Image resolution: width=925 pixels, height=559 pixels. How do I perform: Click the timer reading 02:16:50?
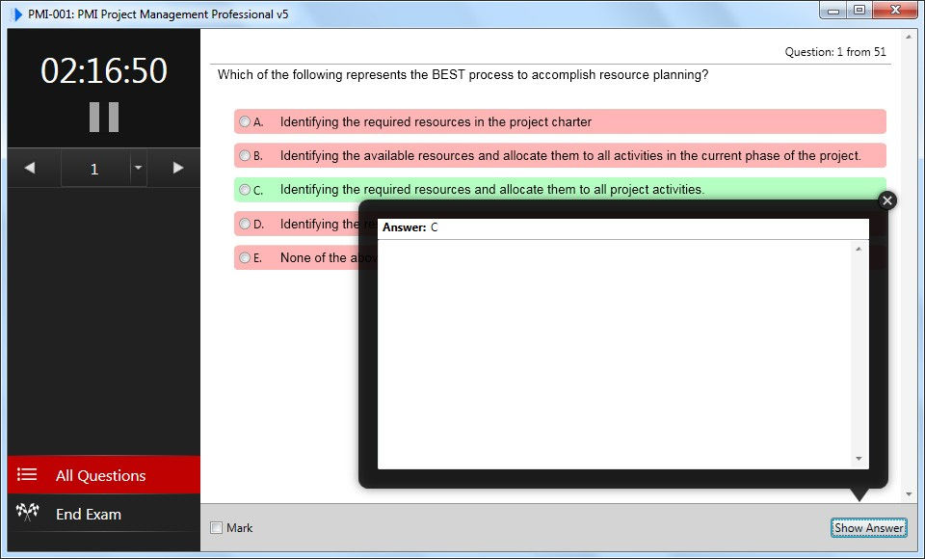click(x=104, y=70)
